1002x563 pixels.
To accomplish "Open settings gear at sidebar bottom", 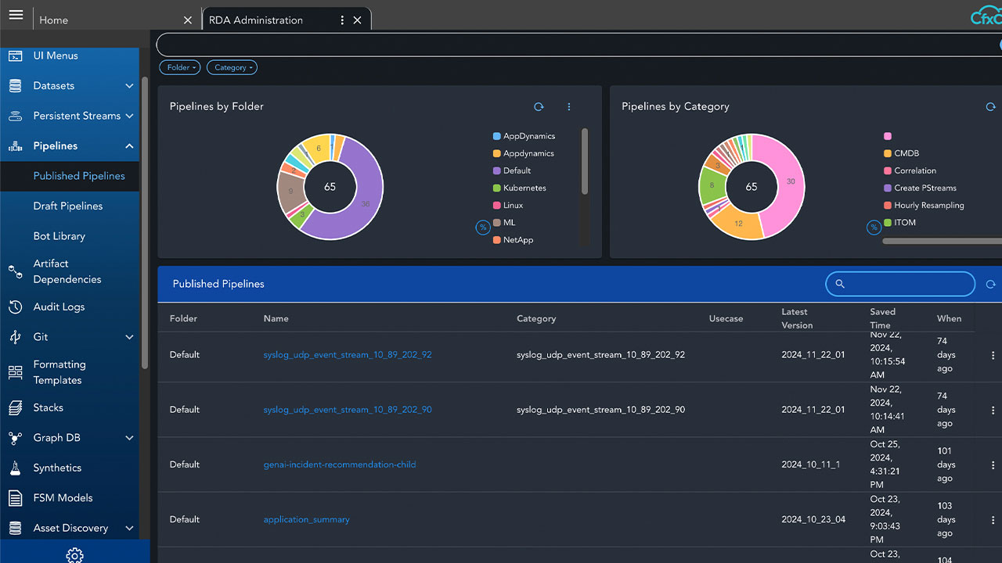I will (74, 554).
